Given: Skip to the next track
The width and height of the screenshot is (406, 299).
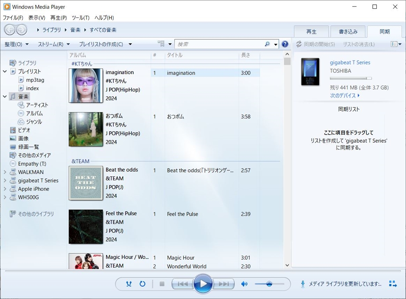Looking at the screenshot, I should click(x=224, y=284).
